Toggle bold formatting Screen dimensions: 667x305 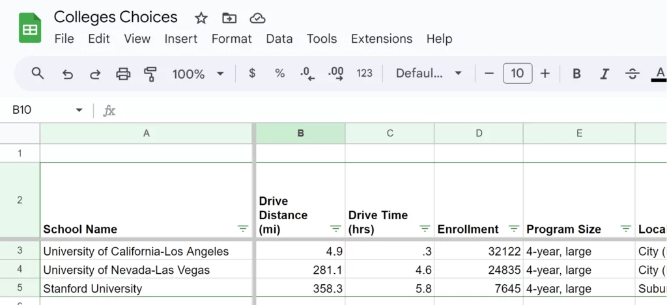(x=576, y=73)
